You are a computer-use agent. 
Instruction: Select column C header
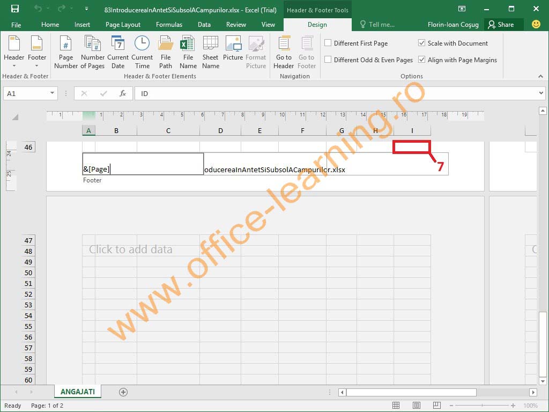pyautogui.click(x=168, y=131)
